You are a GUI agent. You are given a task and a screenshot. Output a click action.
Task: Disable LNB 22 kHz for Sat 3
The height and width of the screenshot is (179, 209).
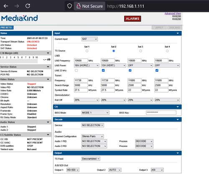(x=130, y=71)
